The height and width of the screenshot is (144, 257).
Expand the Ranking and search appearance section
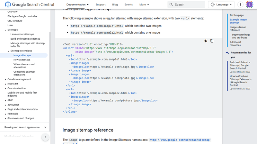[45, 127]
